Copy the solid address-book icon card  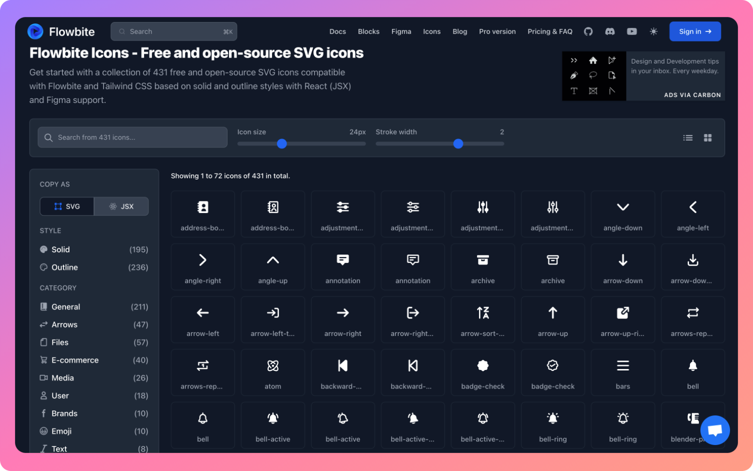(203, 214)
